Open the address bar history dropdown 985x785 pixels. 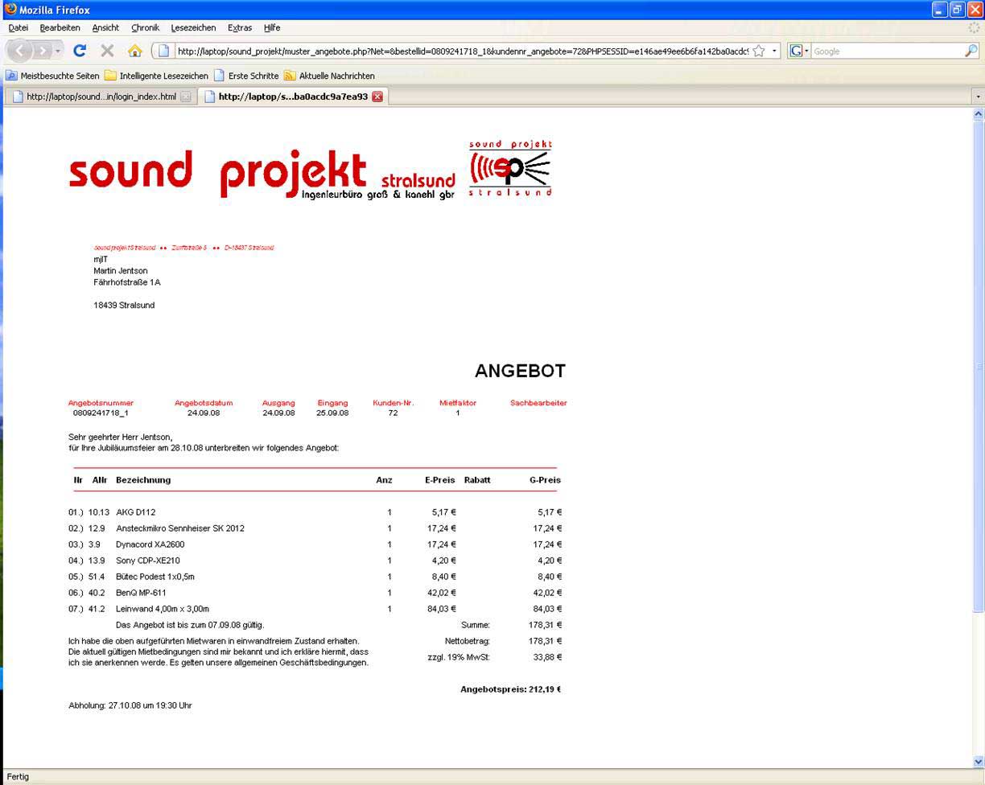coord(775,51)
